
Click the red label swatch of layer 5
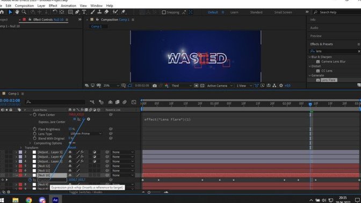tap(20, 166)
